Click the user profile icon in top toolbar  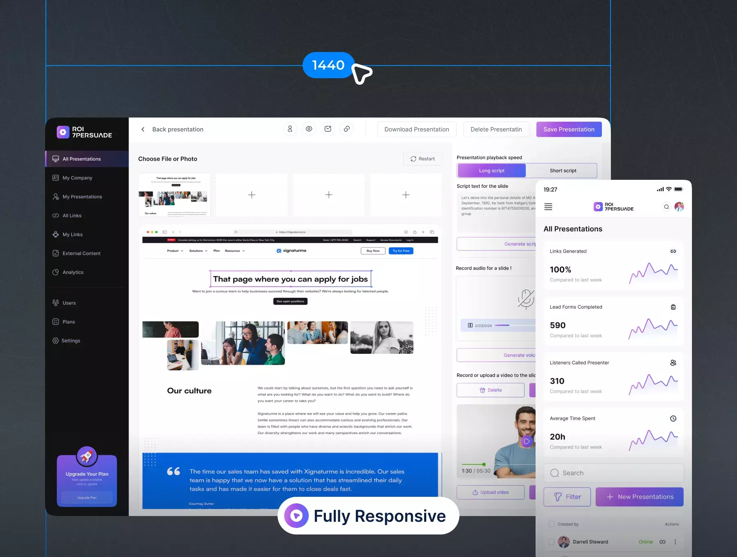click(x=290, y=129)
